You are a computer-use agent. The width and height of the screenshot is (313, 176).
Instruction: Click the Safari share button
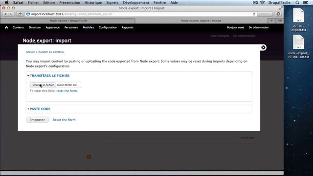point(20,14)
